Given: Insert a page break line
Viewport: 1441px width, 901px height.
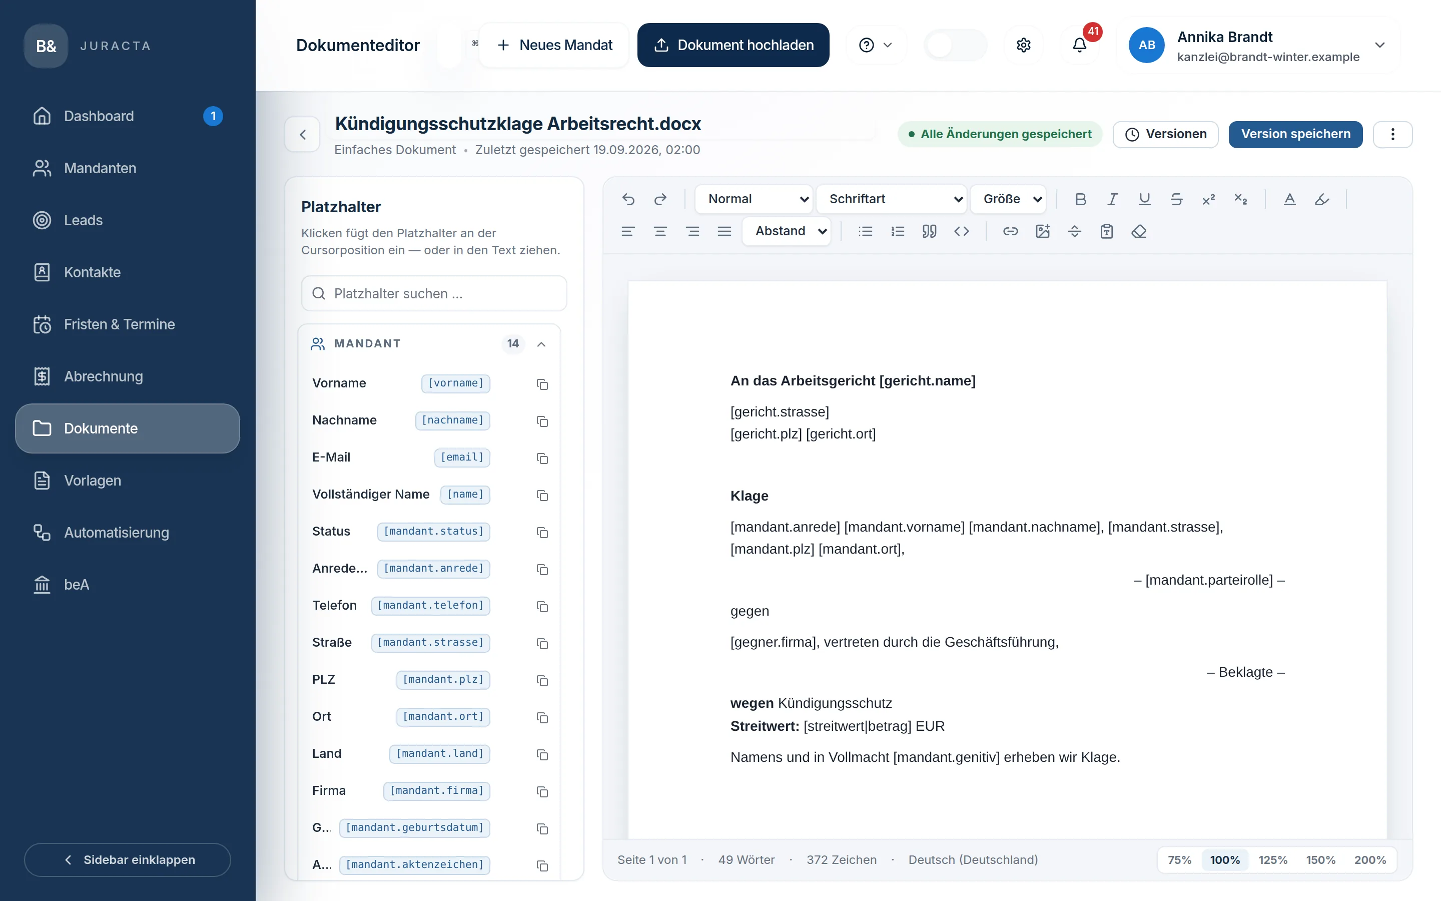Looking at the screenshot, I should pyautogui.click(x=1075, y=231).
